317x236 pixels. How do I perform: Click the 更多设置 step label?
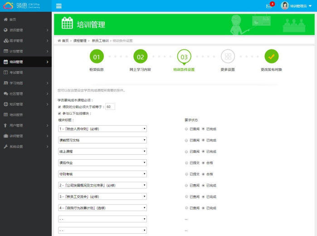[x=228, y=69]
